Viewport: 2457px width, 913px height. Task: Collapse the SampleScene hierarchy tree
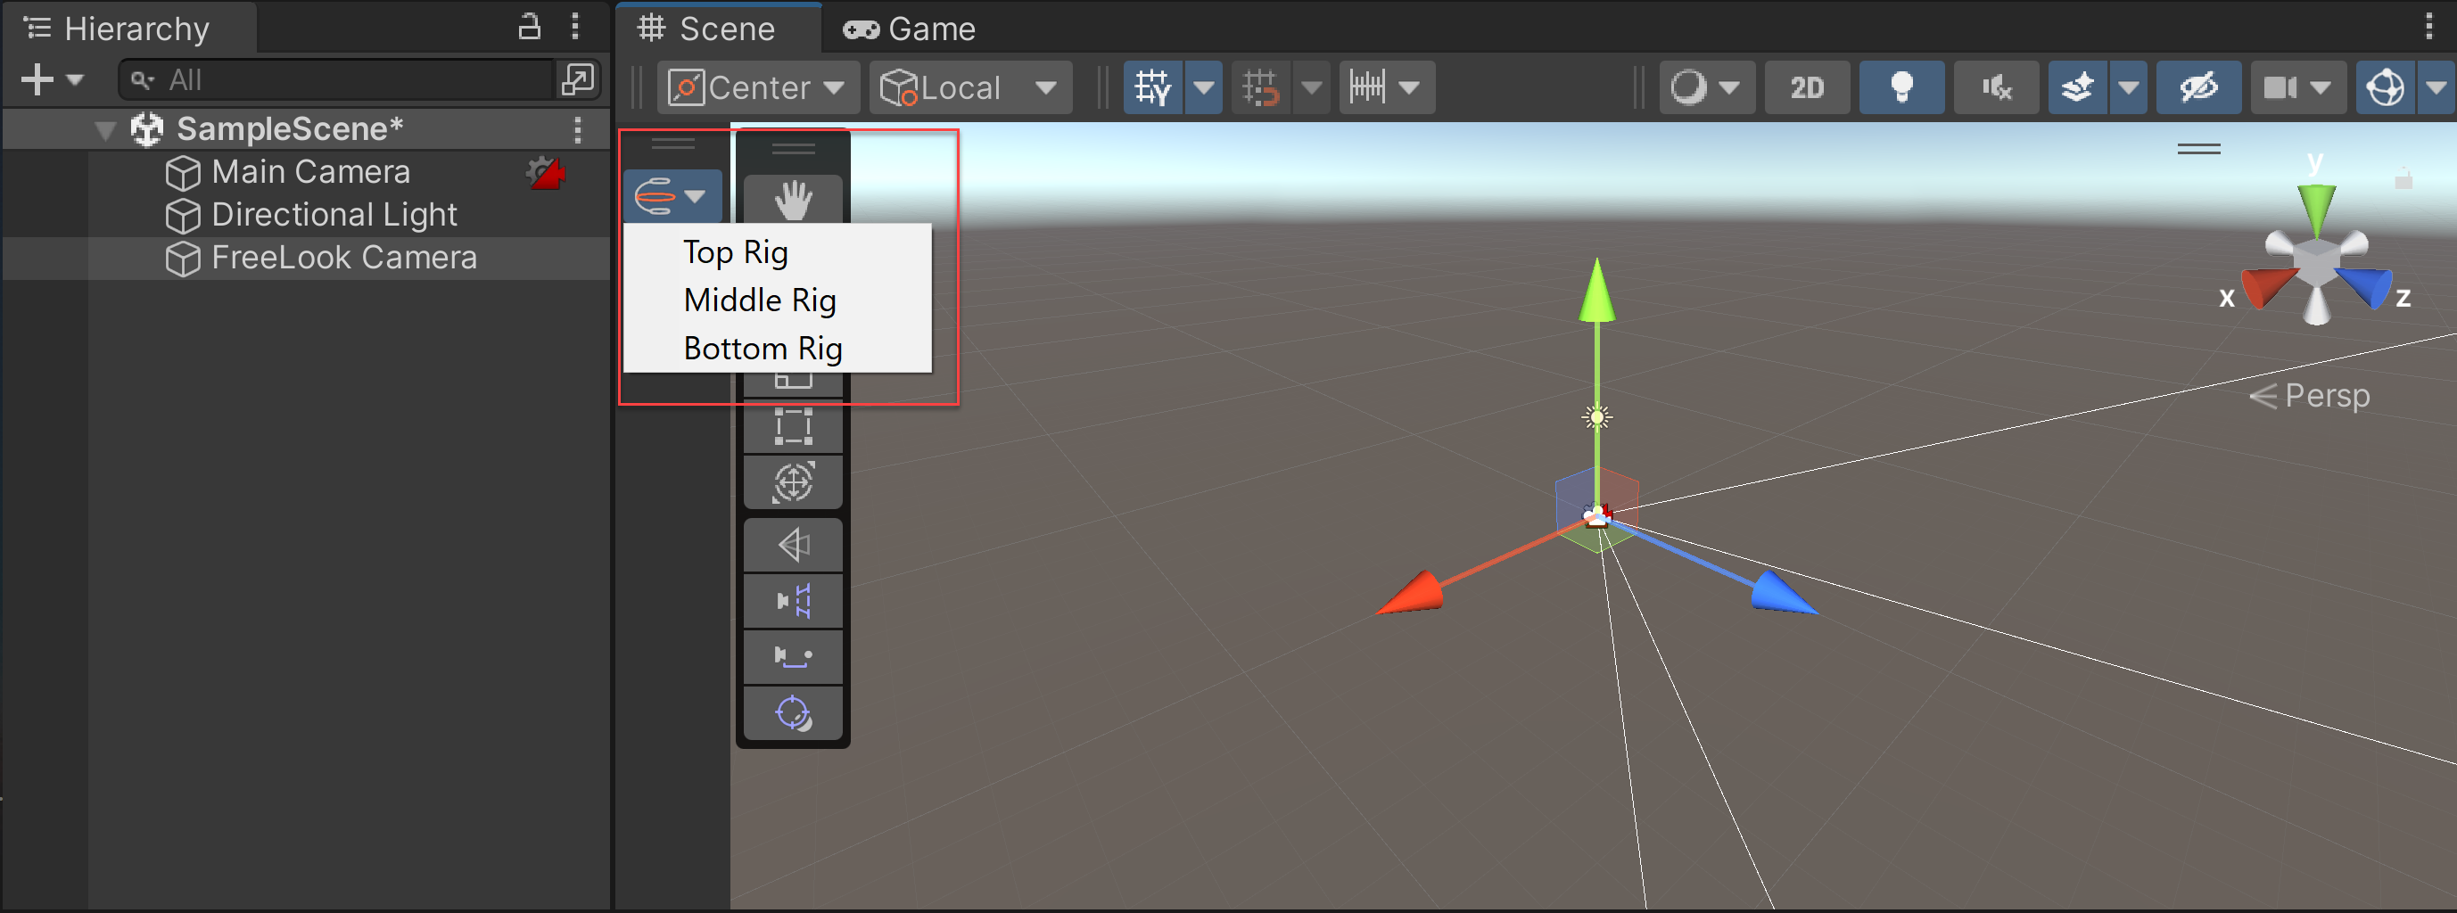coord(105,130)
